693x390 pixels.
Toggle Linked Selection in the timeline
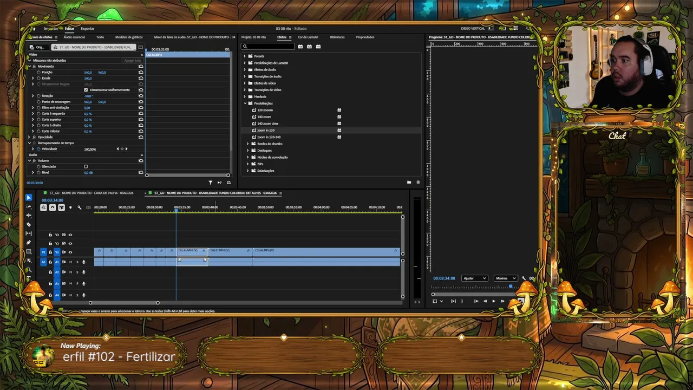[x=61, y=207]
